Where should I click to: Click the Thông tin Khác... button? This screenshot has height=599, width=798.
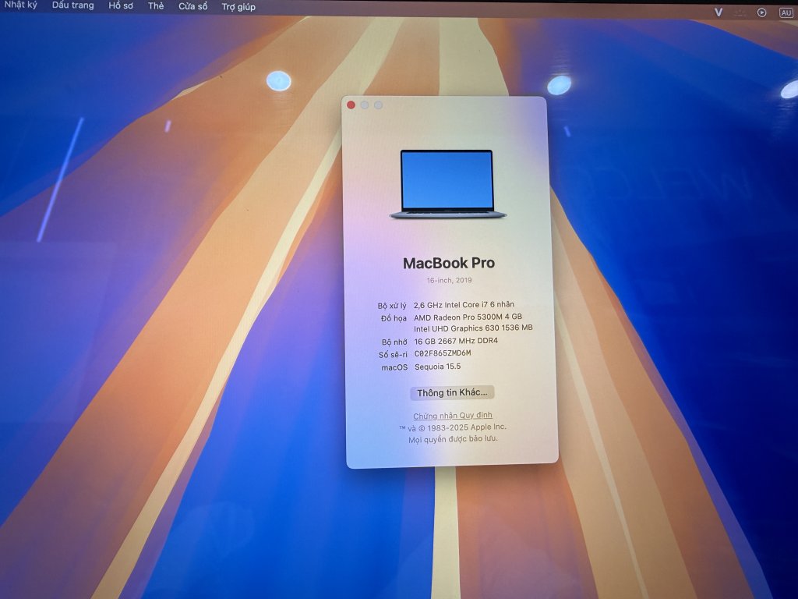452,393
